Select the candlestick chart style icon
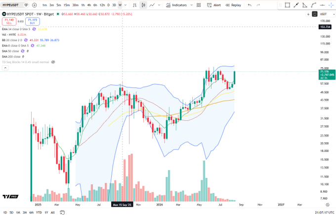Image resolution: width=336 pixels, height=215 pixels. (143, 5)
